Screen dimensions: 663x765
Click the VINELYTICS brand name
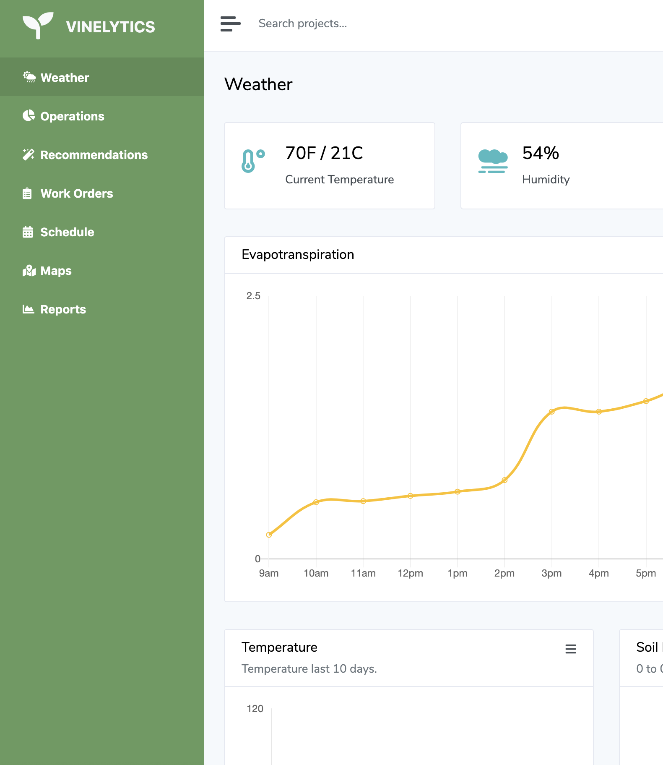point(110,27)
